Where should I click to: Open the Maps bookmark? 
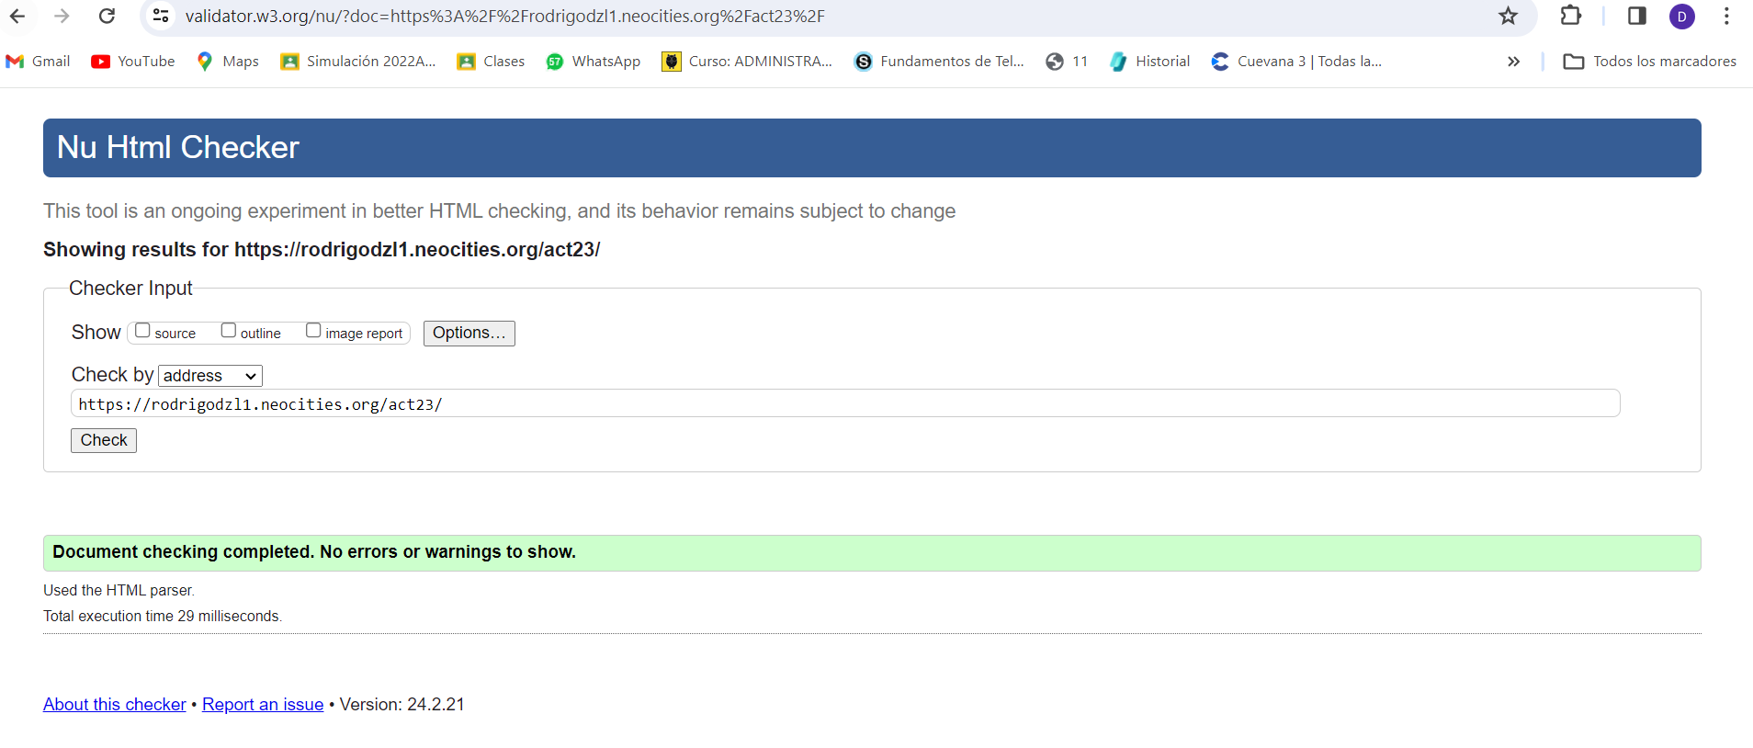(228, 61)
